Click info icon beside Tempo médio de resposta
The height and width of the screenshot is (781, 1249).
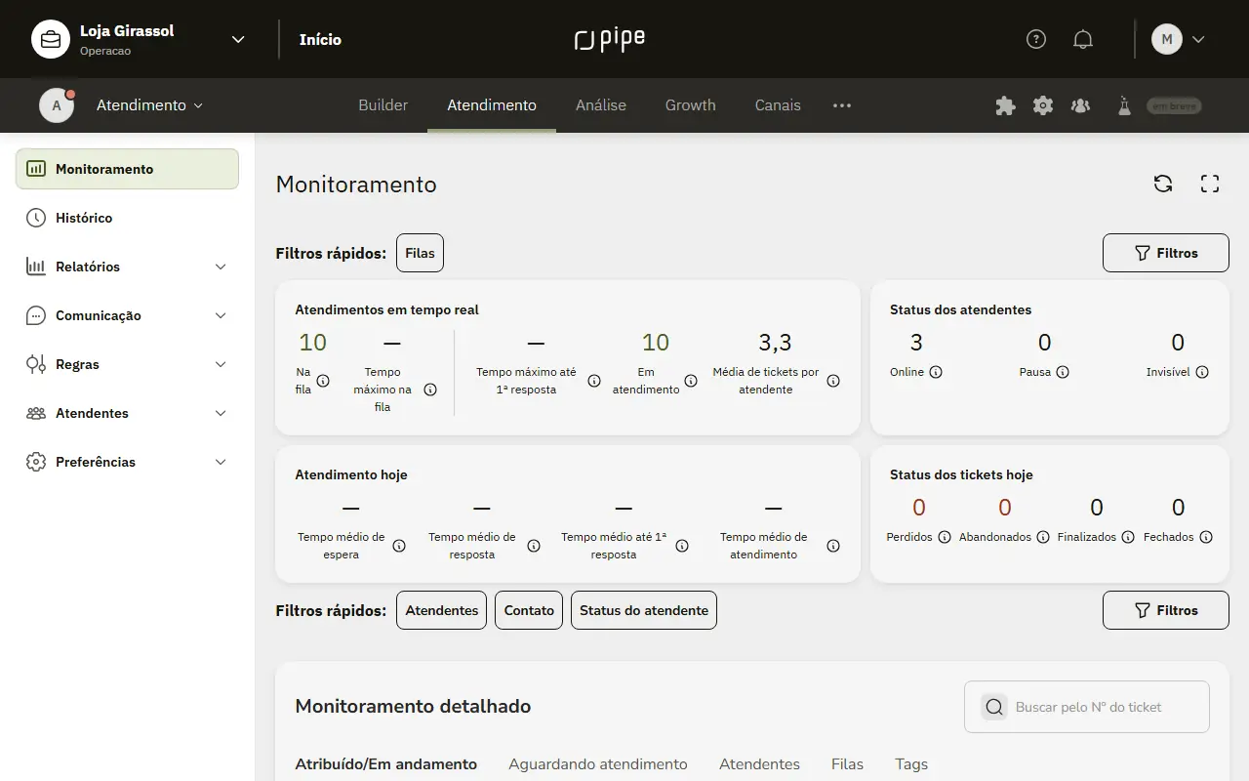(x=534, y=546)
